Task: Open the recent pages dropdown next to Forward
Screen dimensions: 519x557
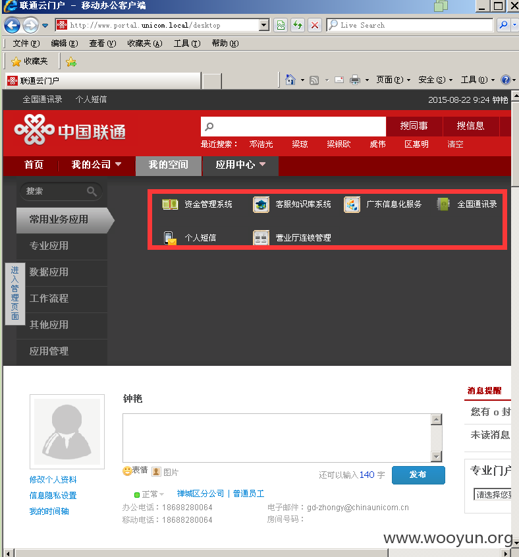Action: 45,26
